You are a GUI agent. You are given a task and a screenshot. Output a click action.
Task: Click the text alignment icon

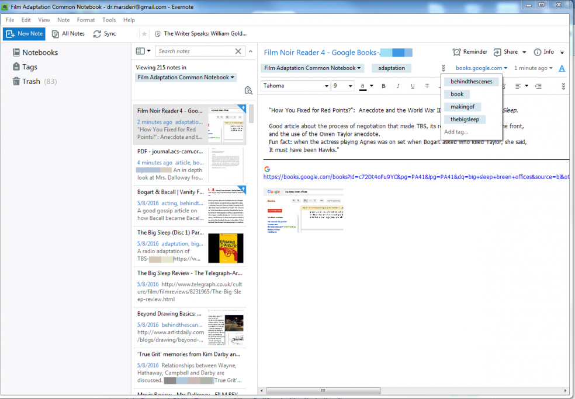(518, 86)
